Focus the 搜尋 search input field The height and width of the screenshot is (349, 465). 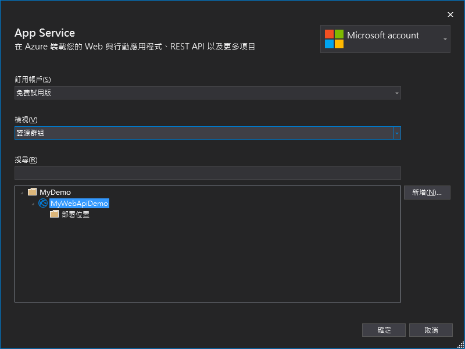[208, 173]
